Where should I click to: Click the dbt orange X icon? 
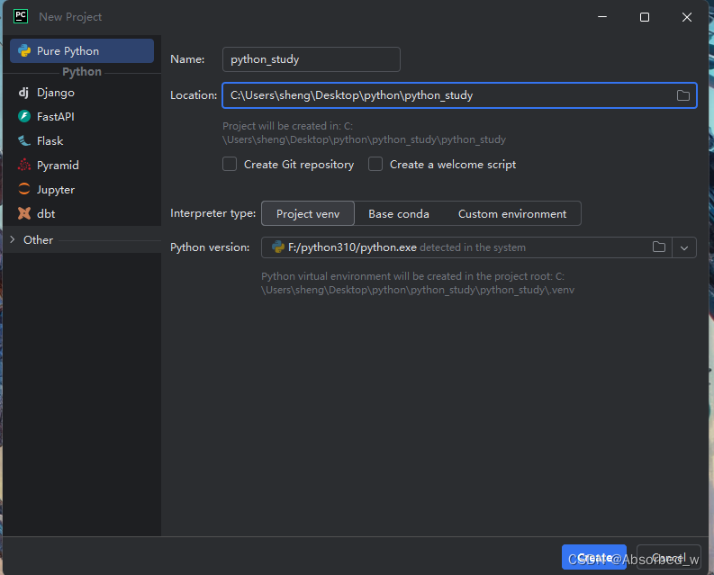click(24, 213)
